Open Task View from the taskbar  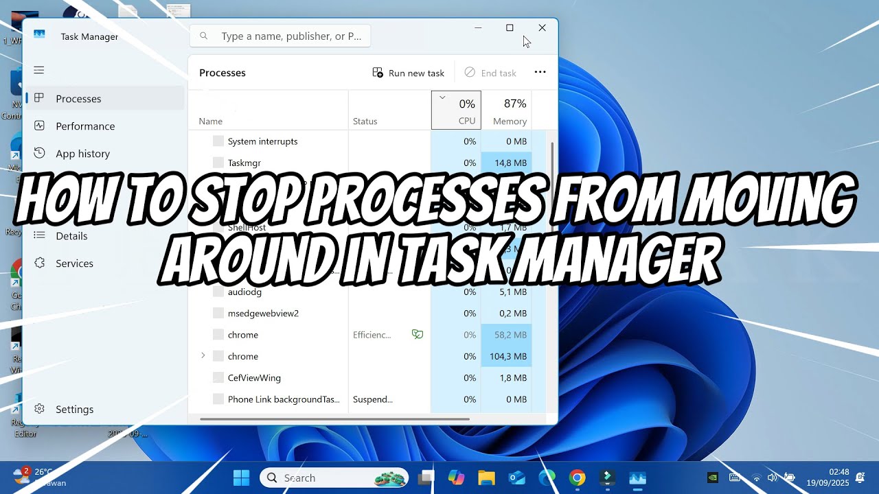click(426, 478)
